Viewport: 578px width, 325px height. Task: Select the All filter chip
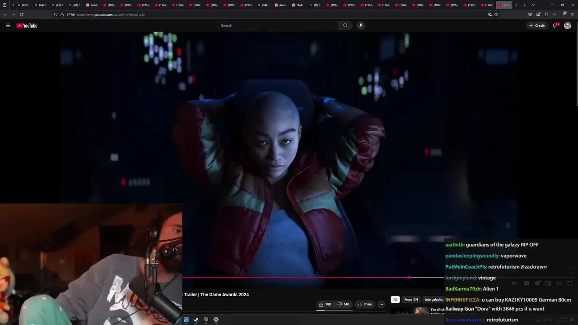(395, 299)
